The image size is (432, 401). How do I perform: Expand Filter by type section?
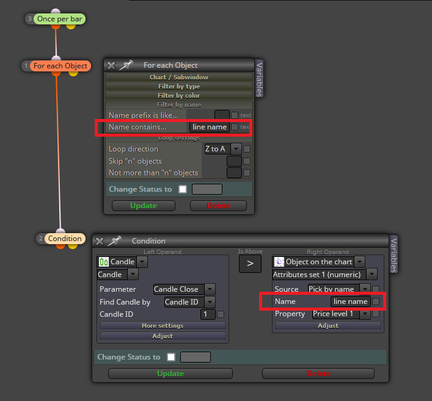click(179, 87)
